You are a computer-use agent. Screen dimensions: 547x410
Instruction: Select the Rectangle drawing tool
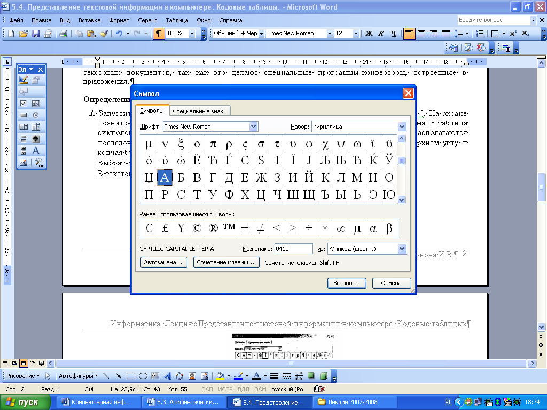coord(131,376)
